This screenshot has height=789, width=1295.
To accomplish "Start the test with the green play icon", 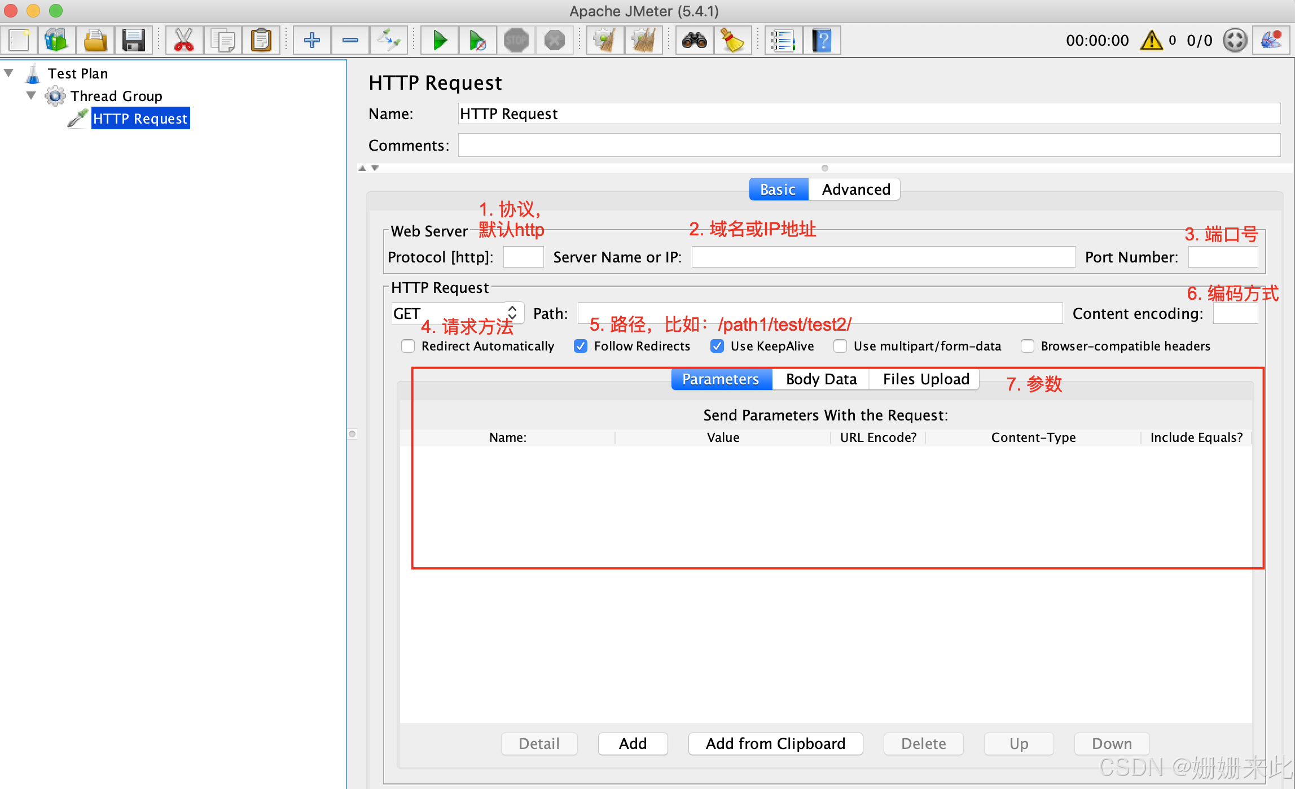I will click(x=439, y=40).
